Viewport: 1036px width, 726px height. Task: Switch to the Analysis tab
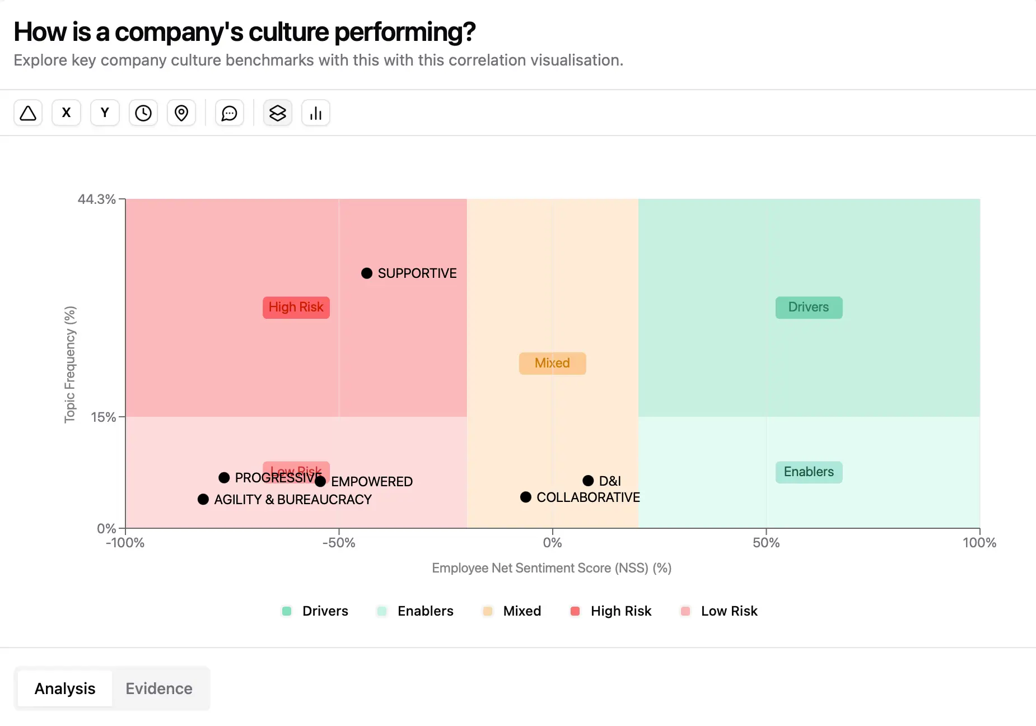click(x=65, y=688)
